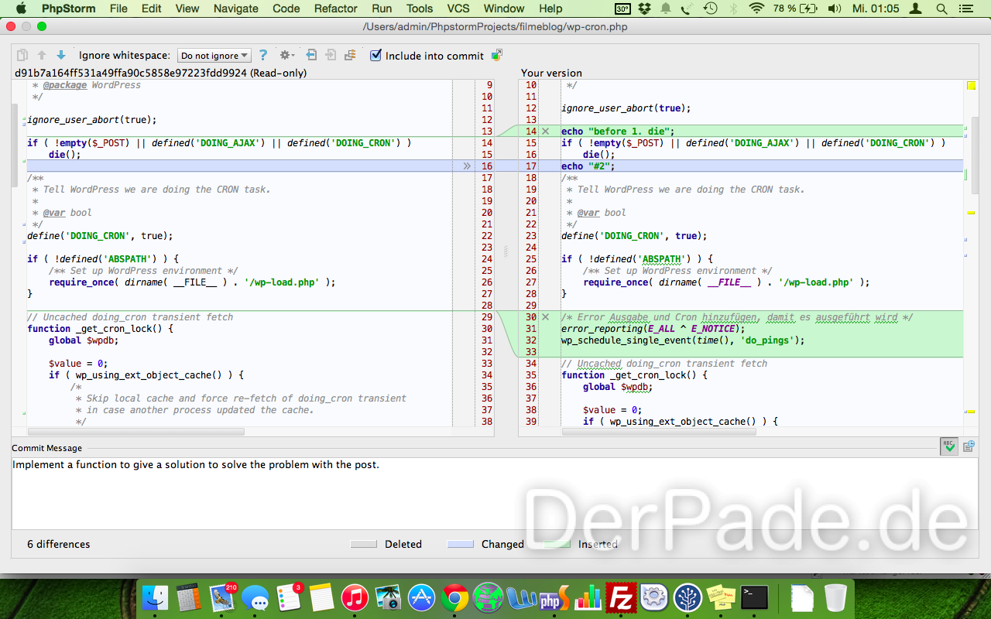Open the File menu
The height and width of the screenshot is (619, 991).
[x=118, y=9]
